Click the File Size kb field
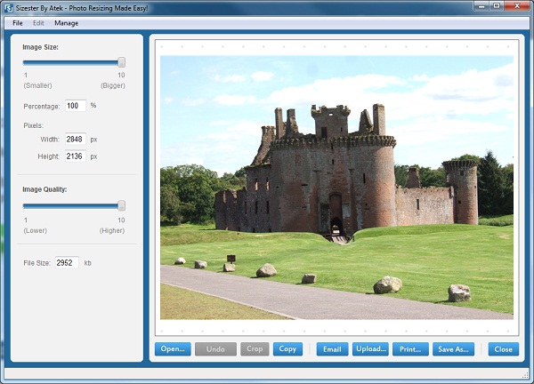The height and width of the screenshot is (384, 534). [x=67, y=263]
